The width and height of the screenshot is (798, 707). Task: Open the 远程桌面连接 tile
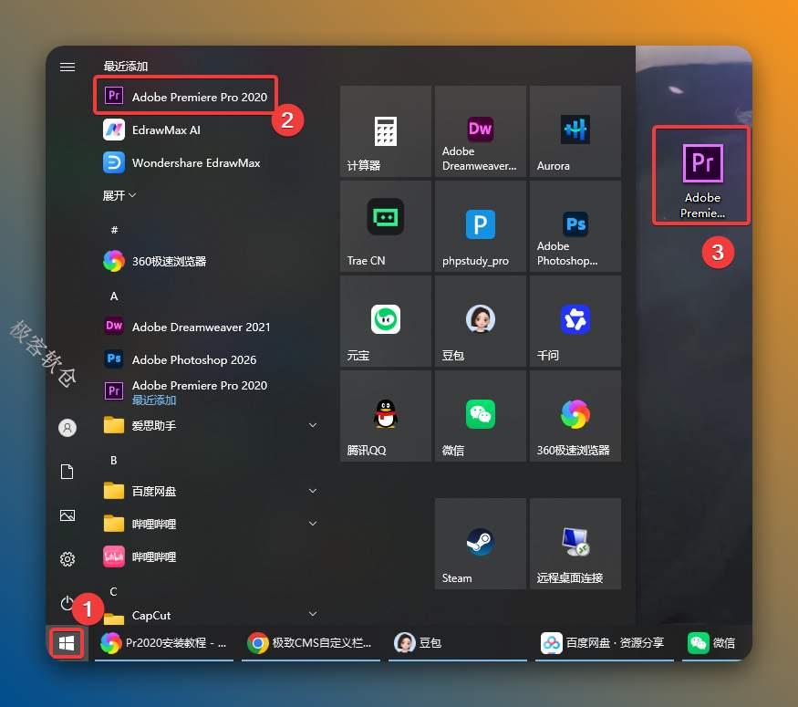575,544
